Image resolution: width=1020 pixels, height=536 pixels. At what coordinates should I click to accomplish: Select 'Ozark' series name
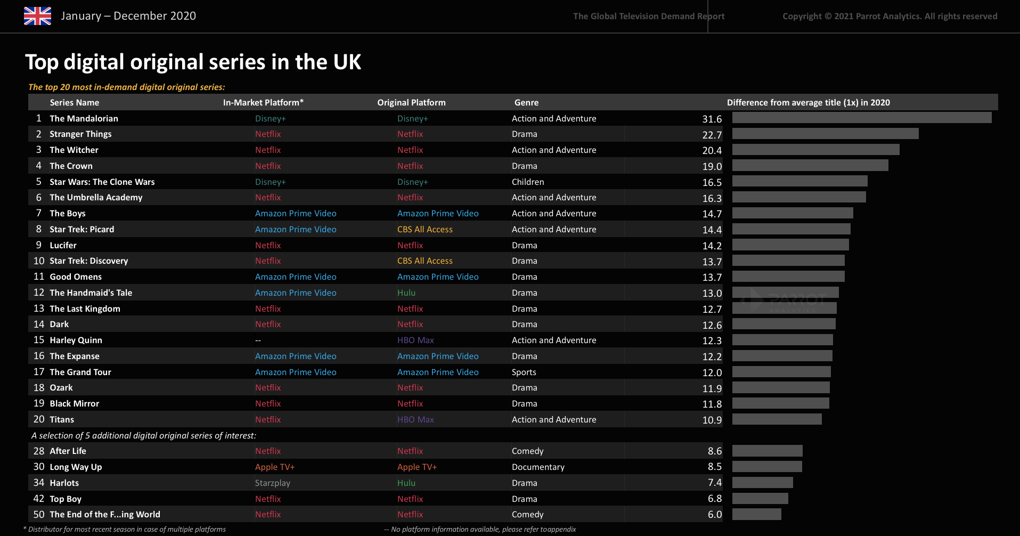point(61,388)
